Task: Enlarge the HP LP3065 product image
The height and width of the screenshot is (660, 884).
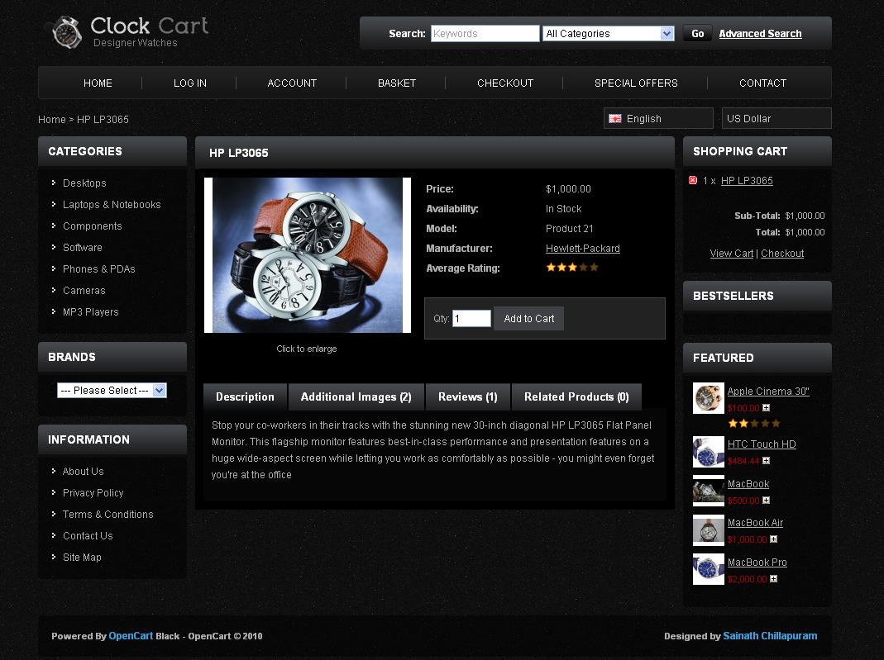Action: (x=308, y=255)
